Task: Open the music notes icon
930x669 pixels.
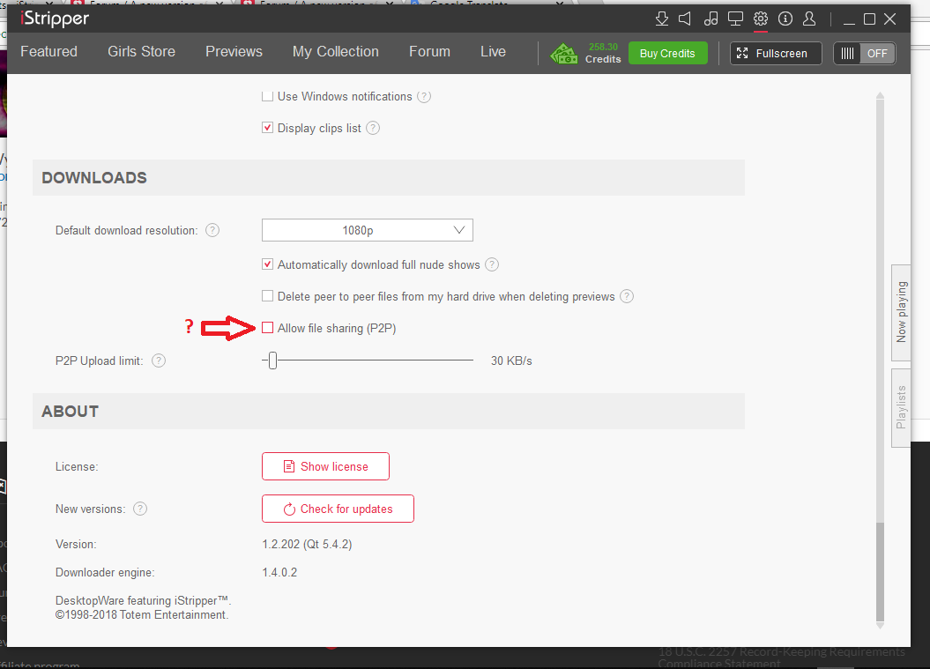Action: [711, 19]
